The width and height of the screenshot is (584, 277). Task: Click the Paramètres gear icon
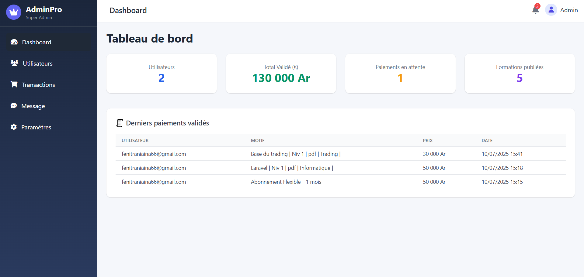pyautogui.click(x=14, y=127)
